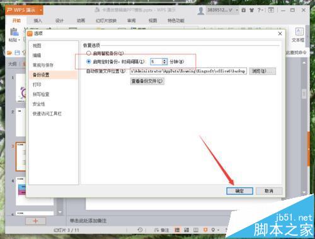Click the skin shirt icon in title bar
315x239 pixels.
251,10
